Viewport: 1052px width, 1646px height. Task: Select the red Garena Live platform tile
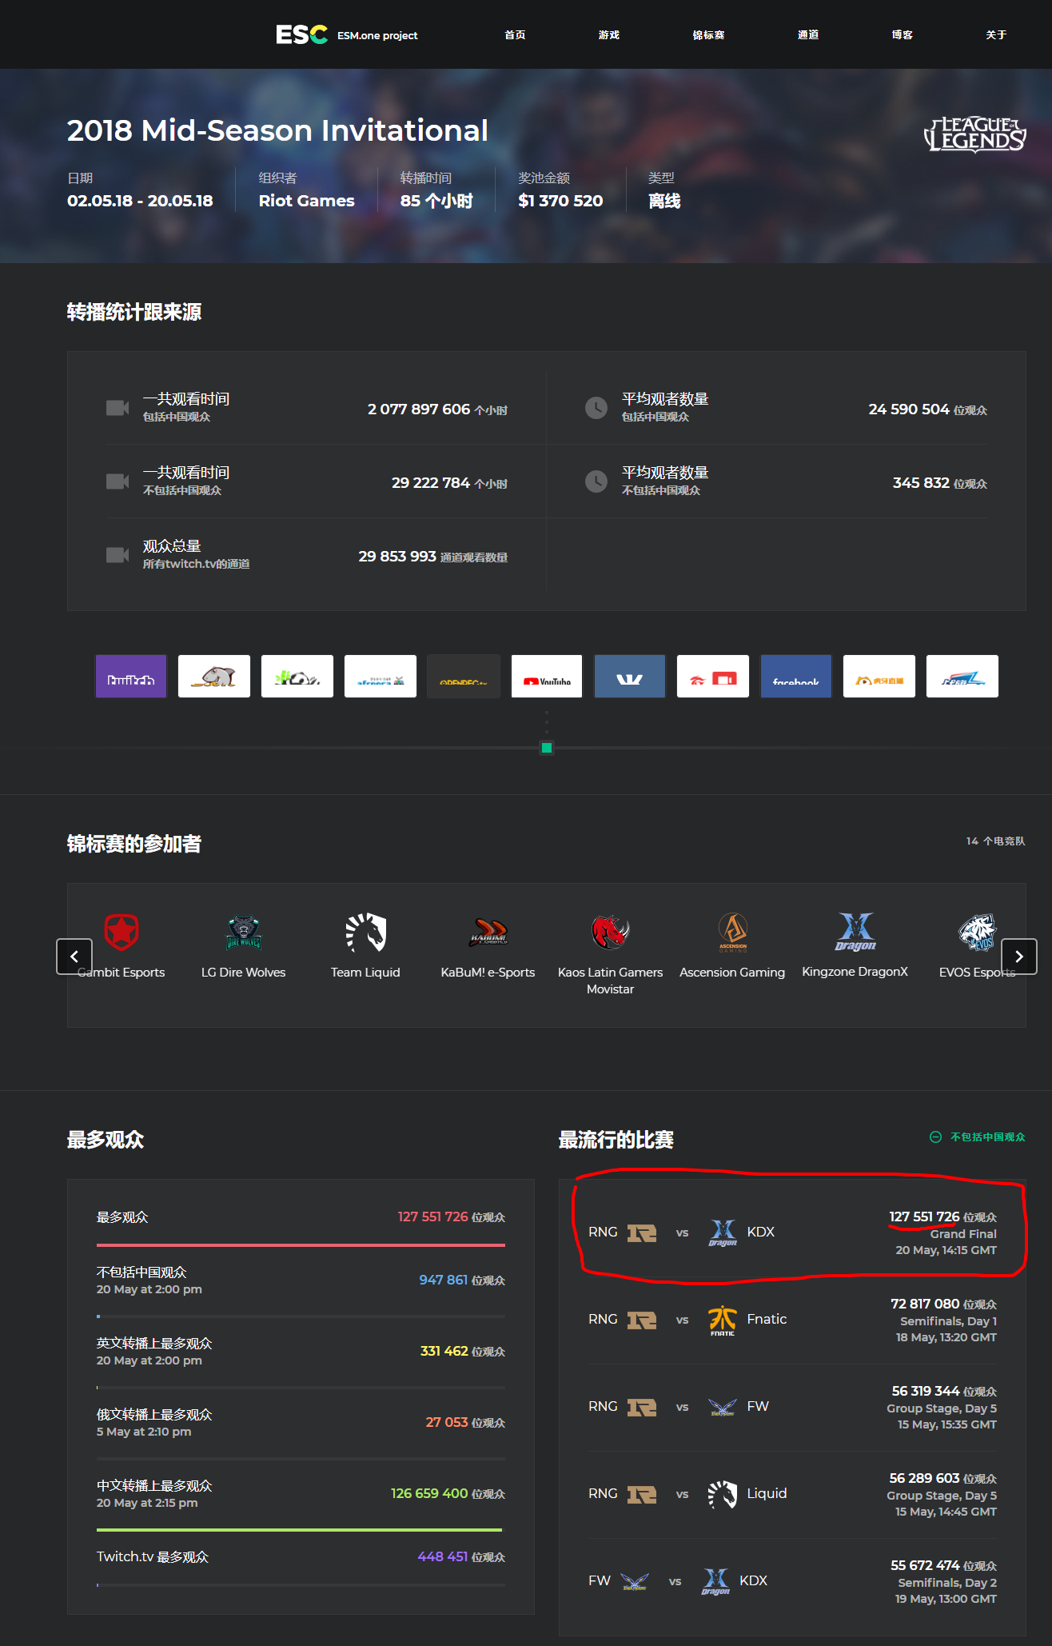[x=713, y=677]
